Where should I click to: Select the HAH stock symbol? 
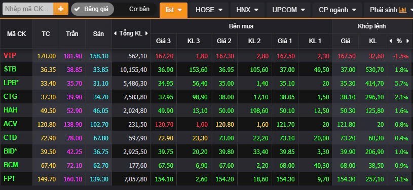(11, 110)
